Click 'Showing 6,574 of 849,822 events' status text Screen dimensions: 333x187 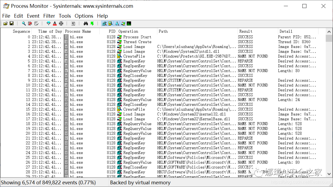[x=48, y=183]
